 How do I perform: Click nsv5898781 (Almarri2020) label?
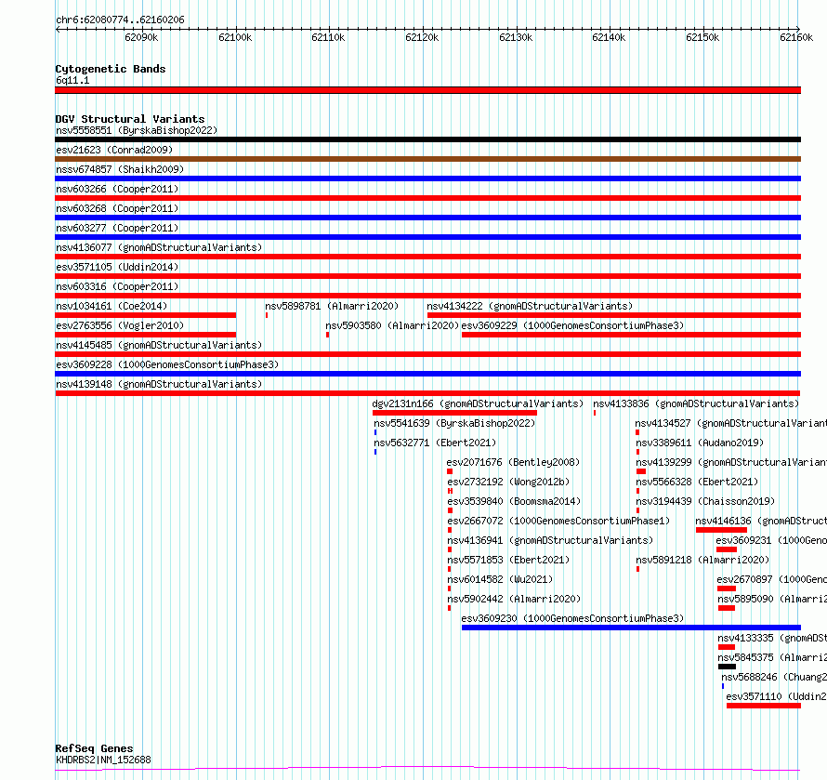point(332,306)
